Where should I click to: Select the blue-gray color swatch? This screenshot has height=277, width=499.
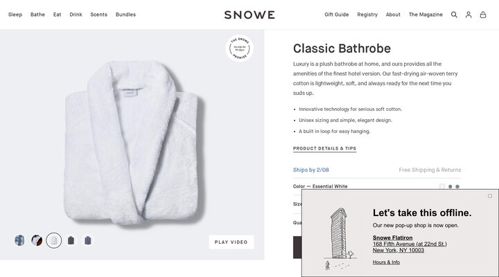[457, 186]
